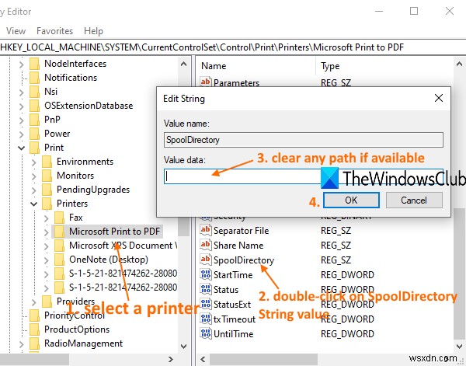Click the string icon beside Separator File
This screenshot has width=466, height=366.
click(205, 230)
